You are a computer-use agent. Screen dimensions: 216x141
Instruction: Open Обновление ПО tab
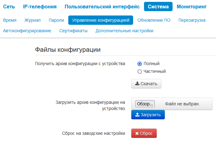pyautogui.click(x=154, y=20)
